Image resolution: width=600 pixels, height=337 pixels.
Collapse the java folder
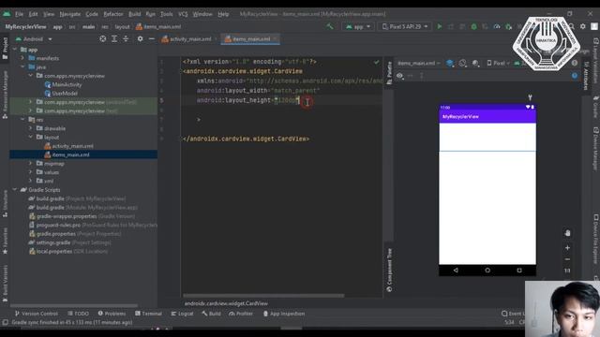(x=22, y=66)
